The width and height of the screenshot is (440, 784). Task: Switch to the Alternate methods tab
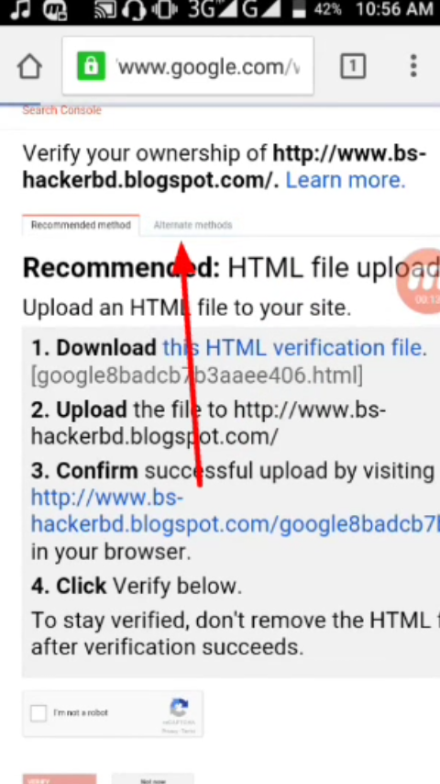[x=192, y=225]
